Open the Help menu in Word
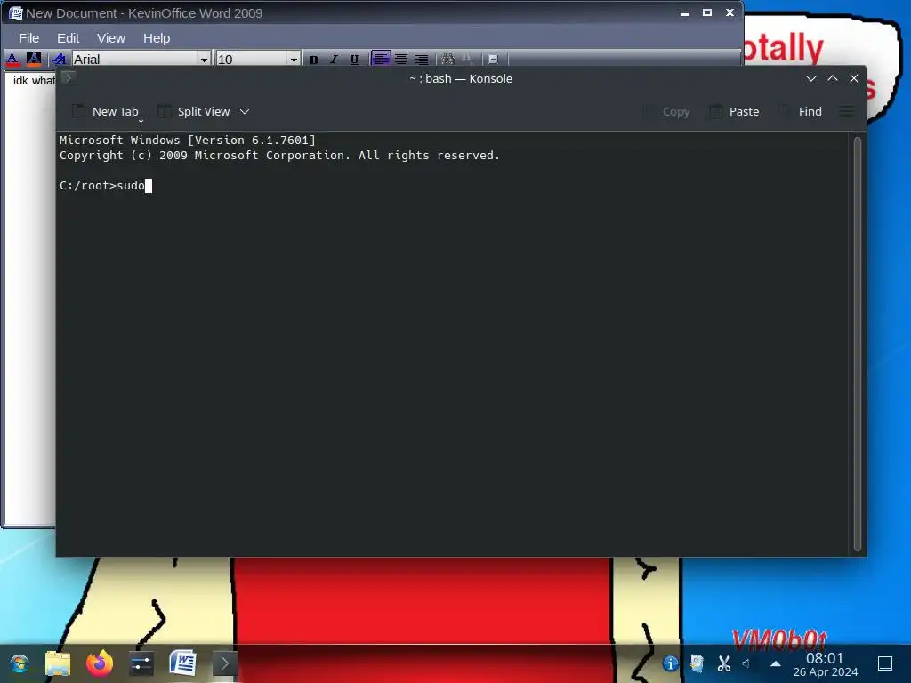This screenshot has width=911, height=683. [157, 38]
